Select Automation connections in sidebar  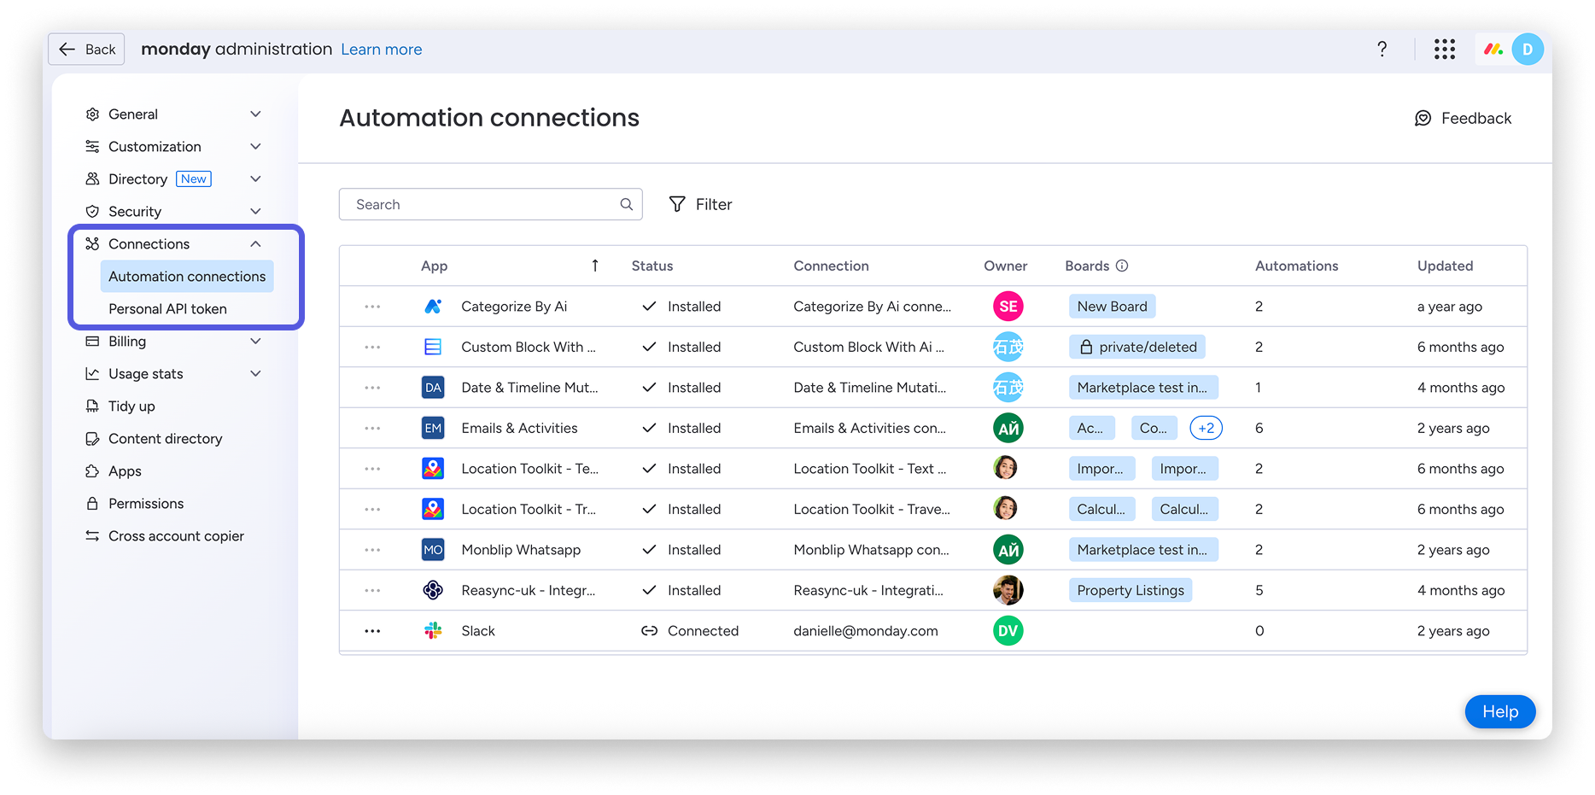point(187,277)
